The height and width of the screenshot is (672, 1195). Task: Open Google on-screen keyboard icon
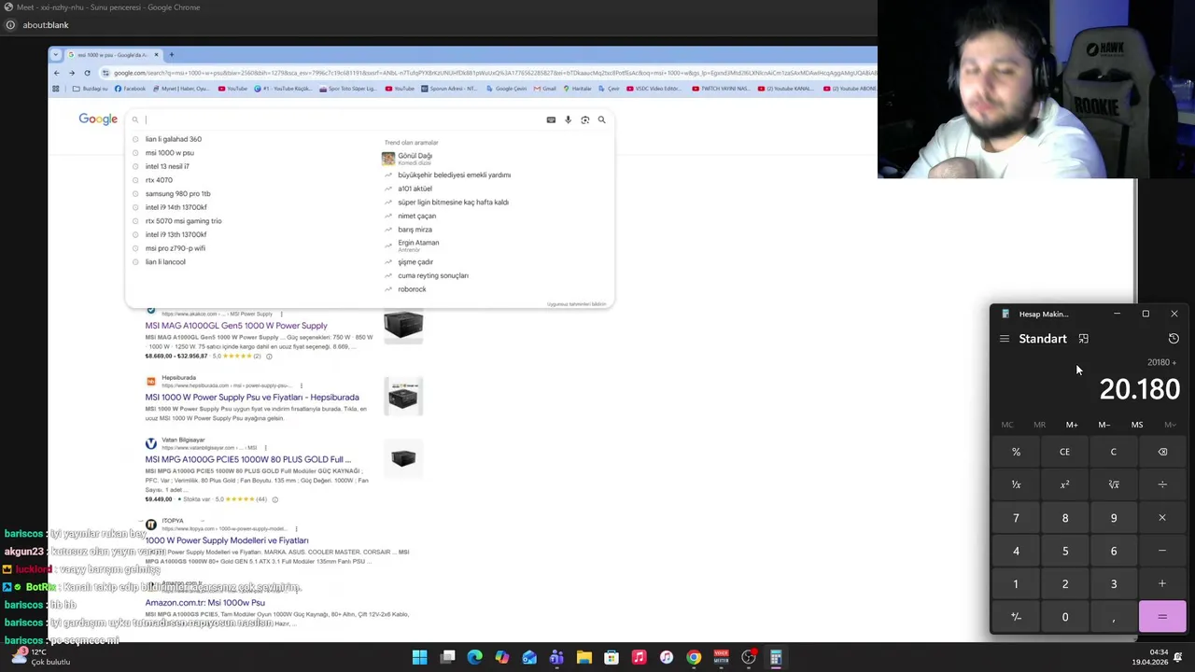click(551, 119)
